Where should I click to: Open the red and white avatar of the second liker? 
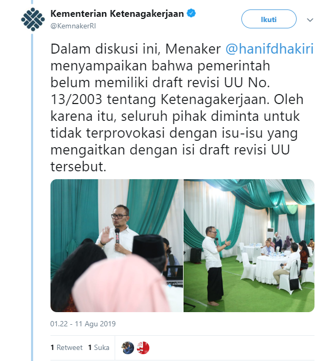[143, 348]
